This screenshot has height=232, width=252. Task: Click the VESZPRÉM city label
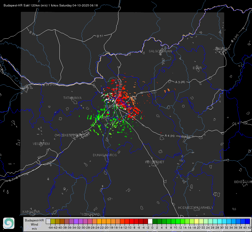(41, 144)
